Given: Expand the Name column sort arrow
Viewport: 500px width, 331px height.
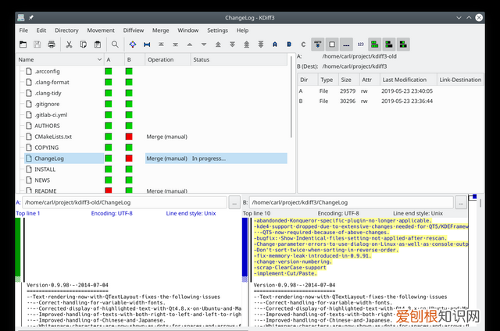Looking at the screenshot, I should (99, 59).
